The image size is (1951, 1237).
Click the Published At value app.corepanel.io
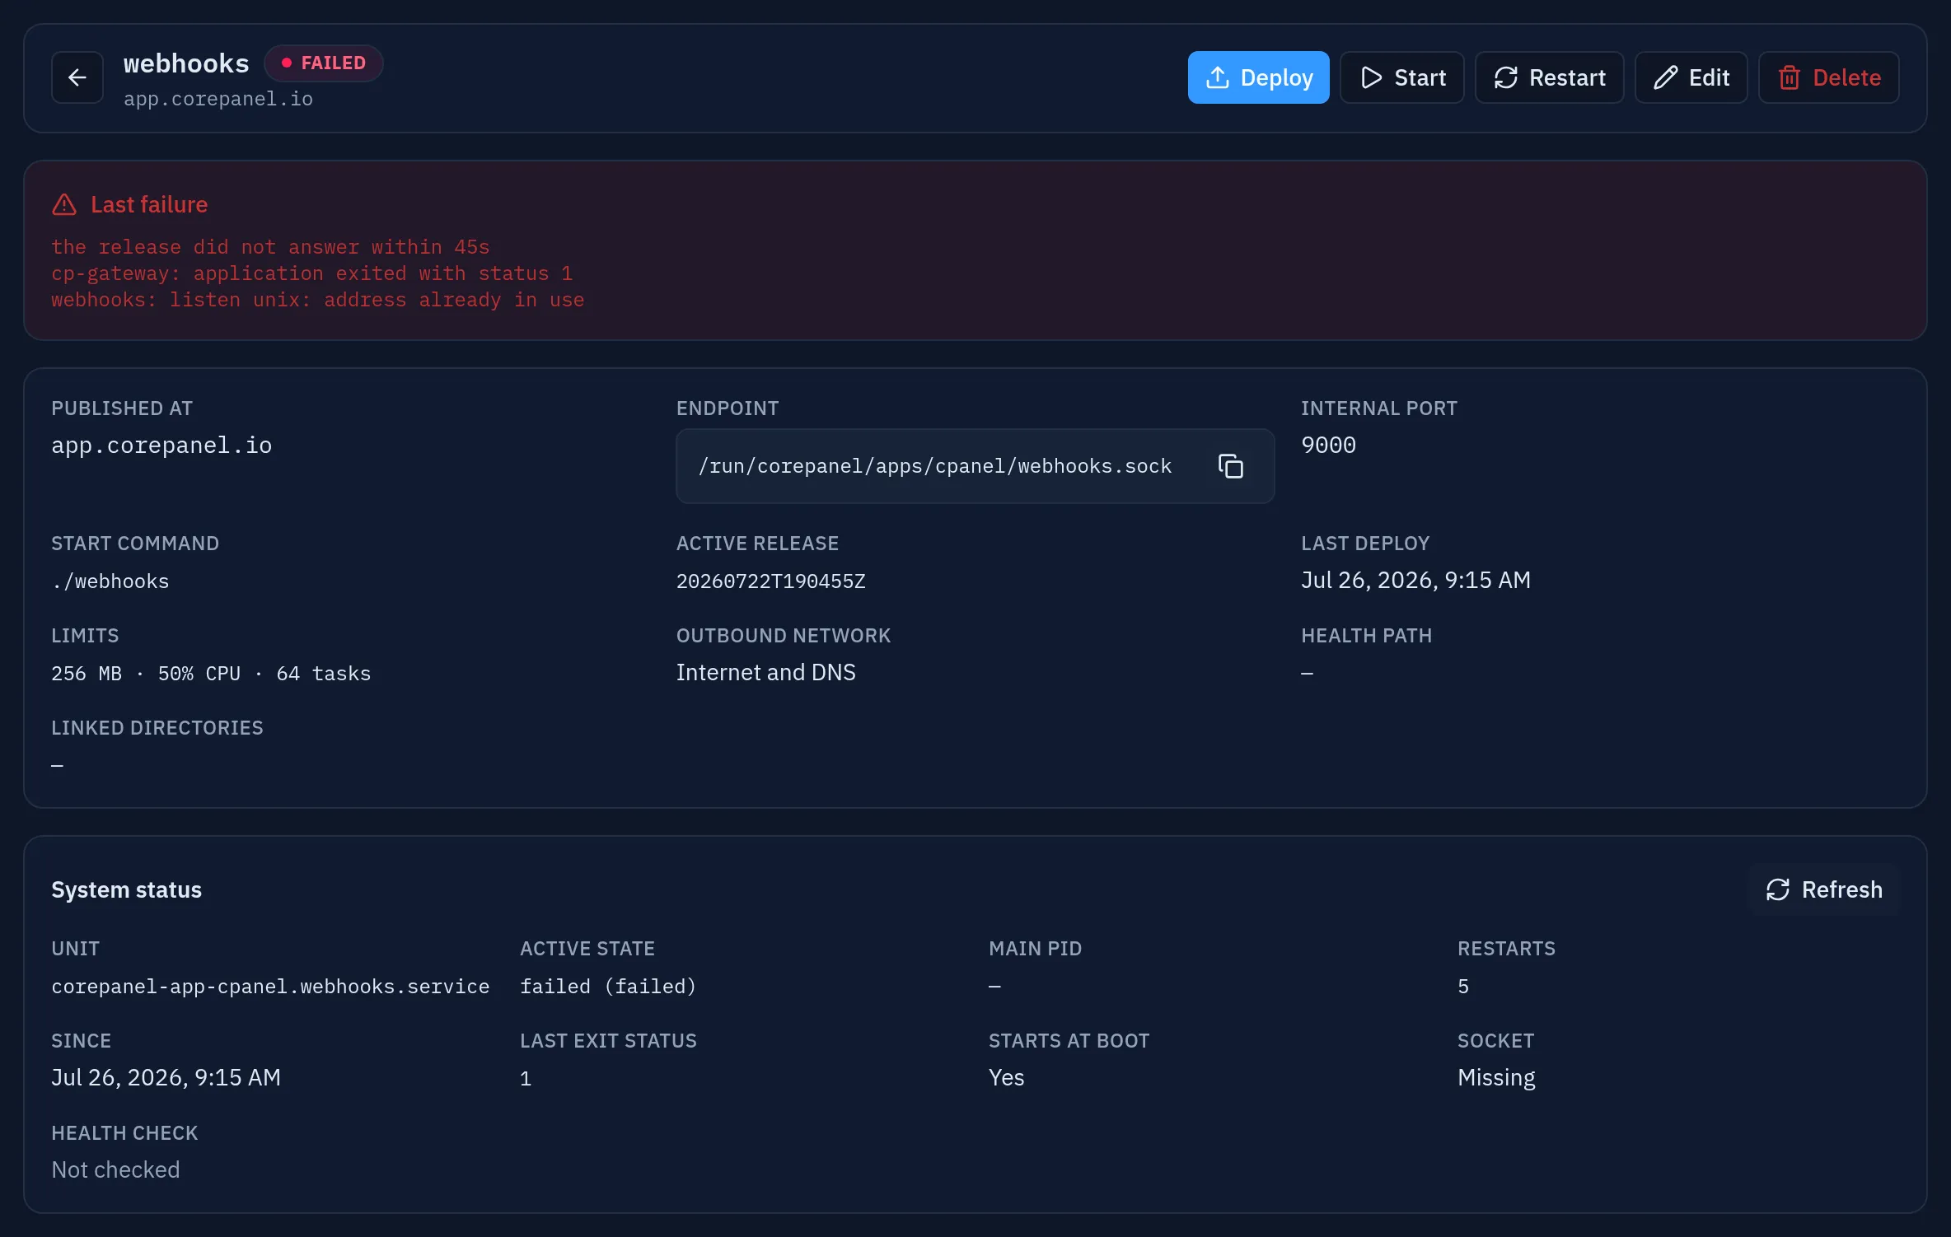tap(161, 446)
